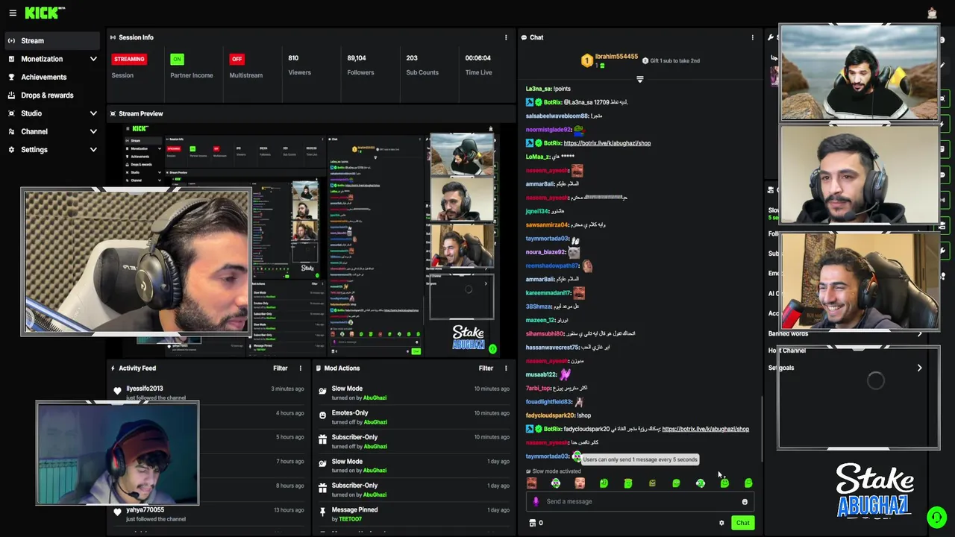955x537 pixels.
Task: Click the Stream sidebar icon
Action: click(12, 41)
